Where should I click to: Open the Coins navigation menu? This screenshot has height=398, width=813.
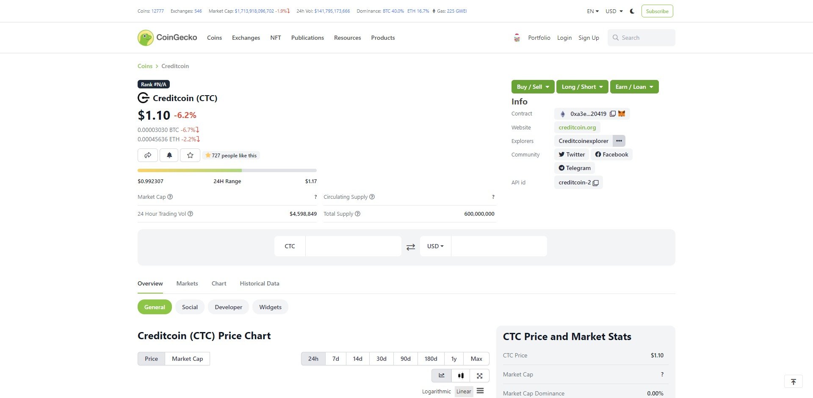click(x=214, y=38)
